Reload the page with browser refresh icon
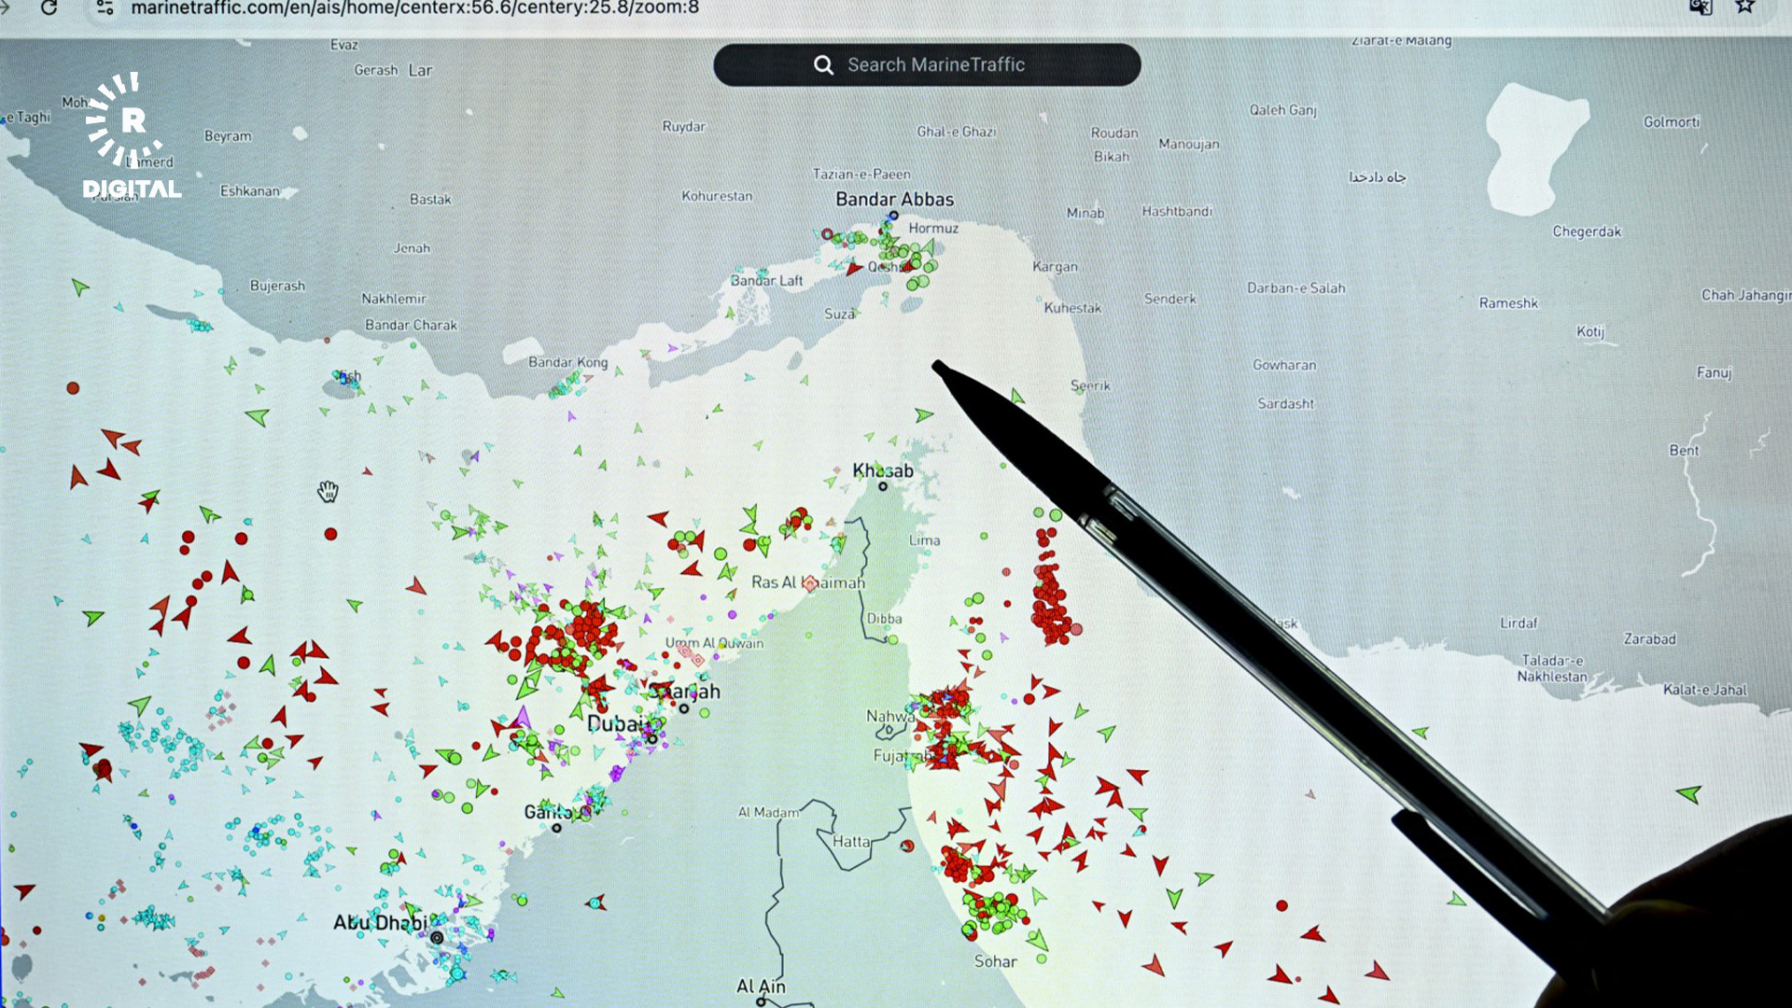The image size is (1792, 1008). (49, 7)
